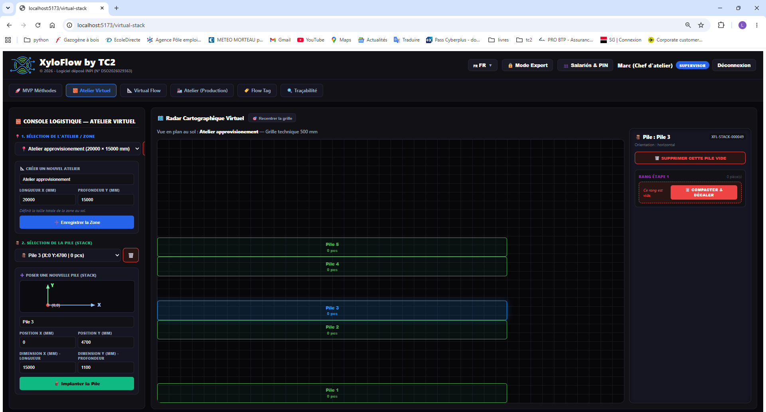Image resolution: width=766 pixels, height=412 pixels.
Task: Select Pile 1 on the radar grid
Action: (x=332, y=393)
